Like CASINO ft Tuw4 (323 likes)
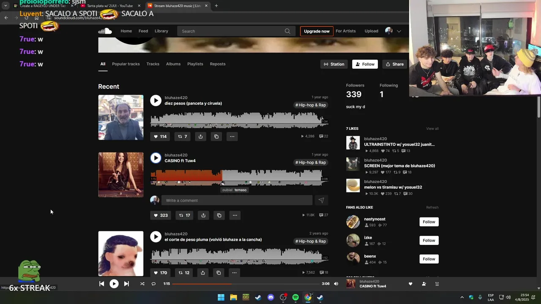 pos(161,215)
